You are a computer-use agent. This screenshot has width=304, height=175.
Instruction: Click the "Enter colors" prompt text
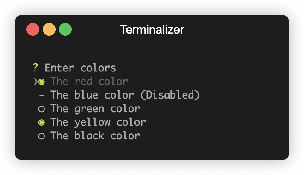(x=80, y=68)
